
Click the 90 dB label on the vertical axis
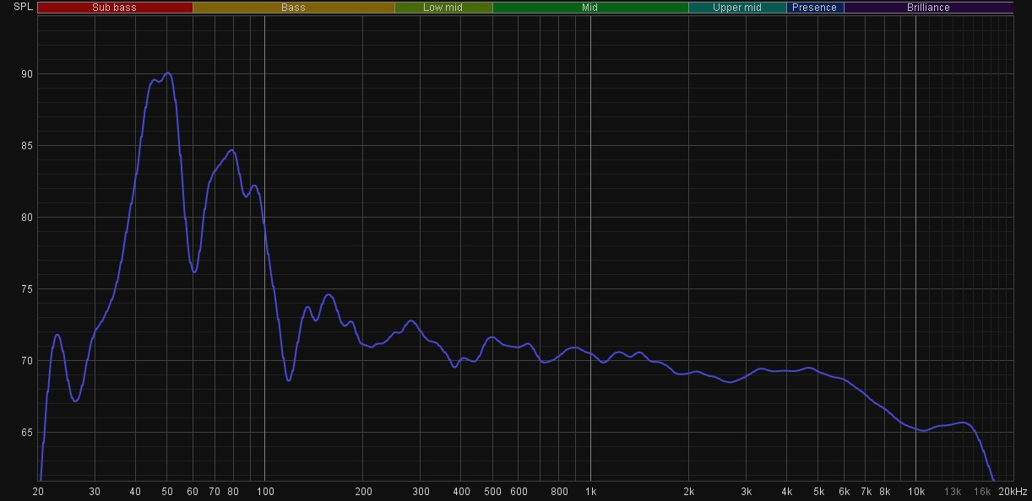(27, 74)
